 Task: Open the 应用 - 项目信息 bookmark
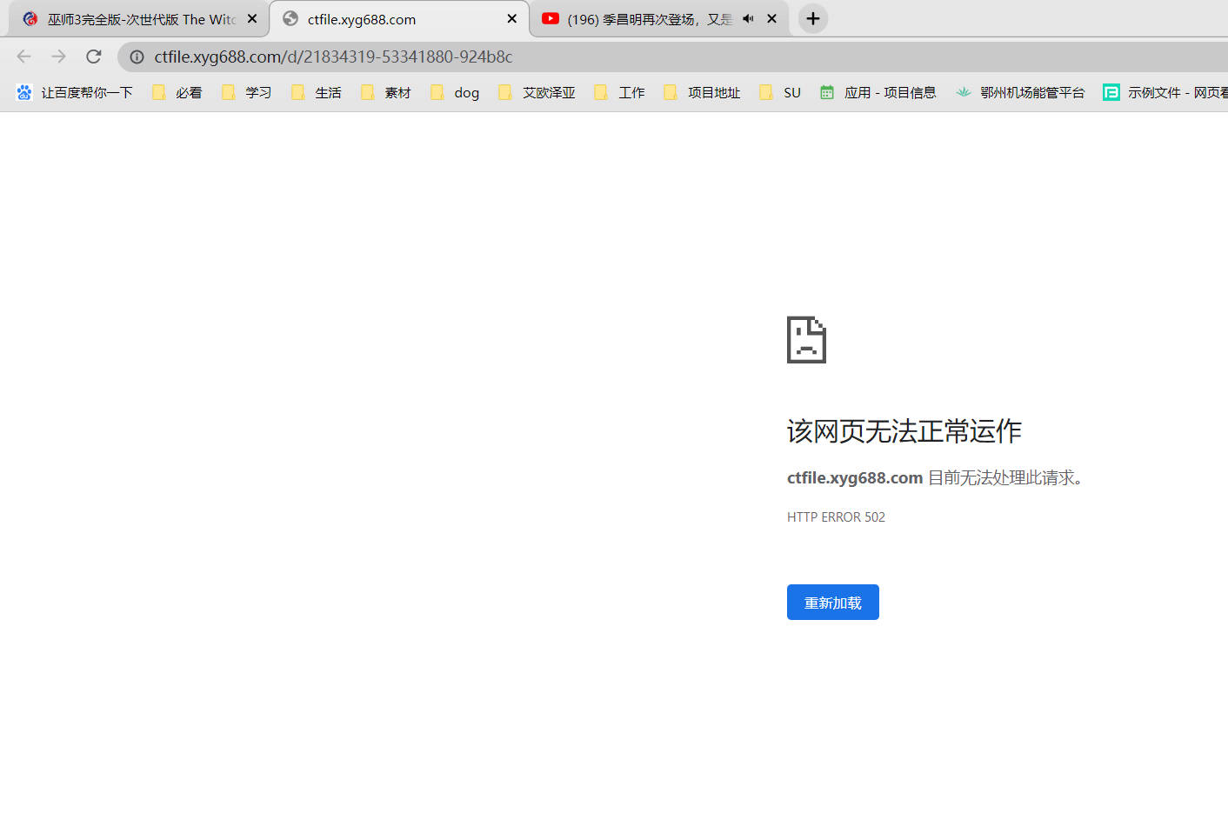pos(878,92)
